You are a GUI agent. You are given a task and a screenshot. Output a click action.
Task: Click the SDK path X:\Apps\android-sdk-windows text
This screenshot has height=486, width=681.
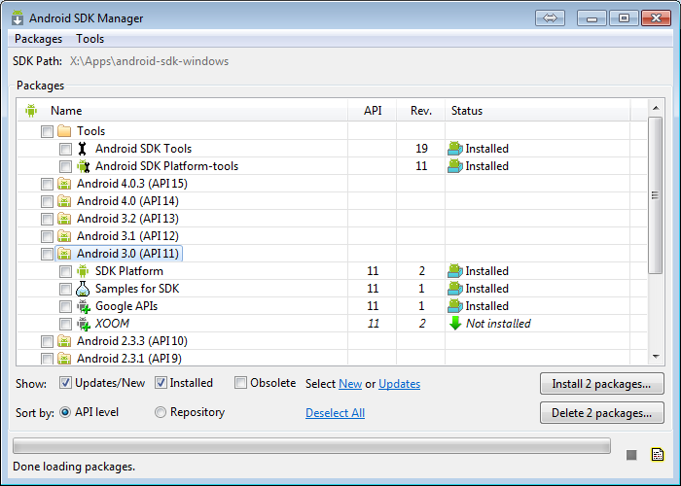[149, 61]
